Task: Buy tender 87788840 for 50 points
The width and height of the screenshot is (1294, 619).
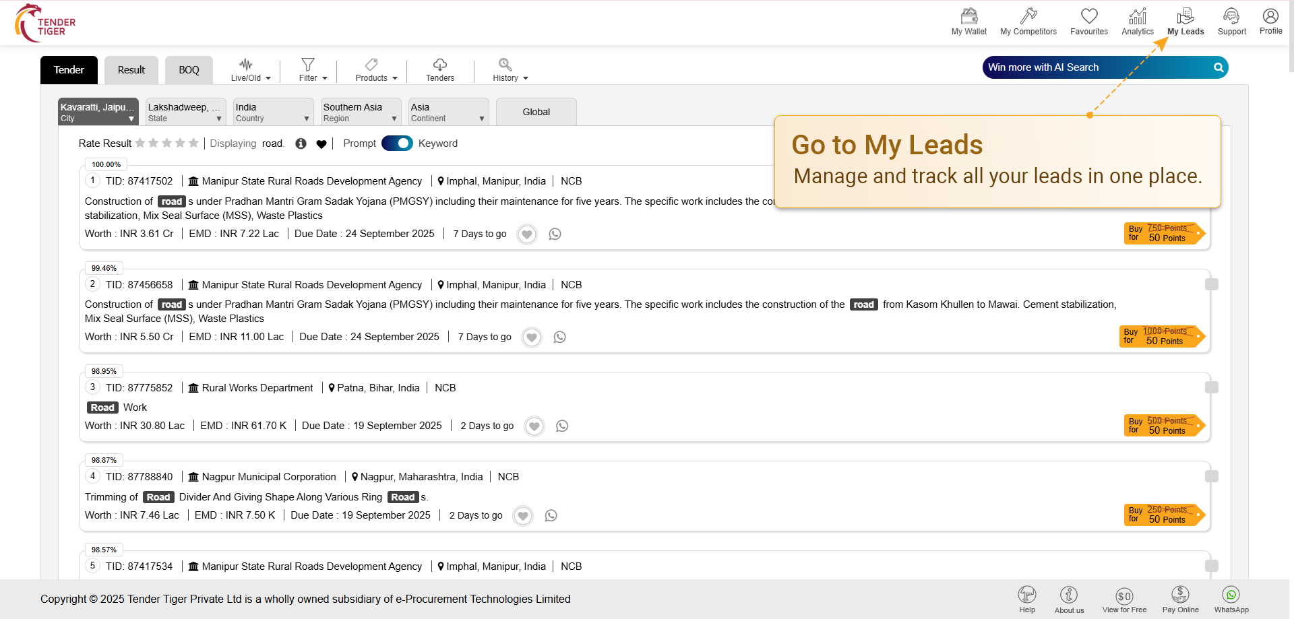Action: (x=1164, y=515)
